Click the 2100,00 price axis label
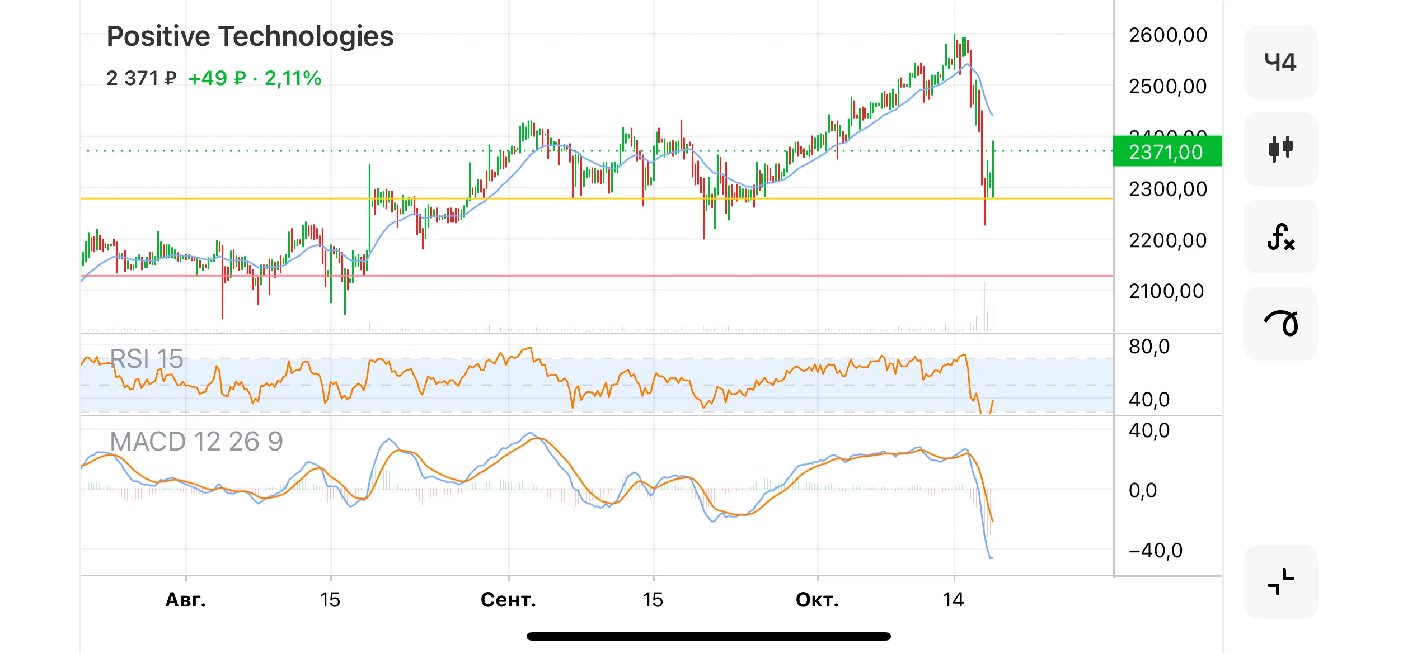 [x=1166, y=291]
